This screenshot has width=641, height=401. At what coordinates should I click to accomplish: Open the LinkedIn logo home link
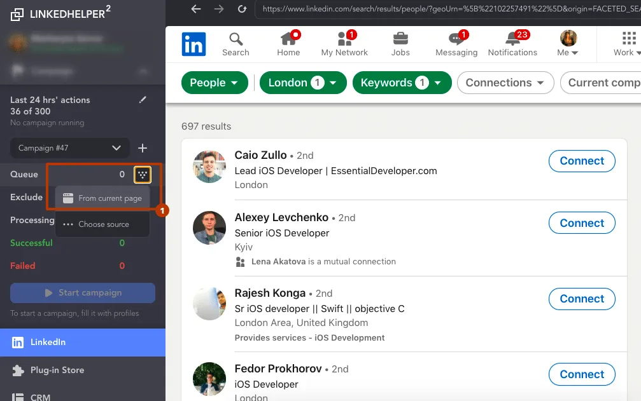pyautogui.click(x=194, y=44)
